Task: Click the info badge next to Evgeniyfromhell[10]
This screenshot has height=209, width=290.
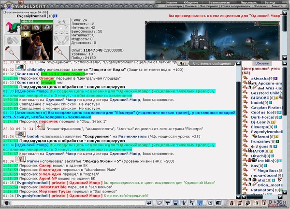Action: pos(56,16)
